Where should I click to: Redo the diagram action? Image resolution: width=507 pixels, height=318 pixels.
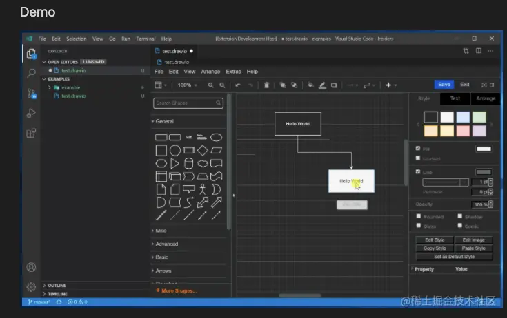(250, 85)
